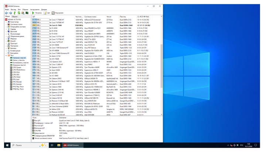Screen dimensions: 266x152
Task: Open the Довідка menu
Action: coord(44,10)
